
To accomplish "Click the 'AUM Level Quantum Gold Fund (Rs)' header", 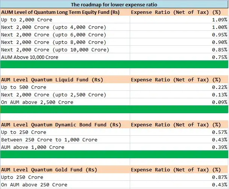I will click(x=49, y=169).
